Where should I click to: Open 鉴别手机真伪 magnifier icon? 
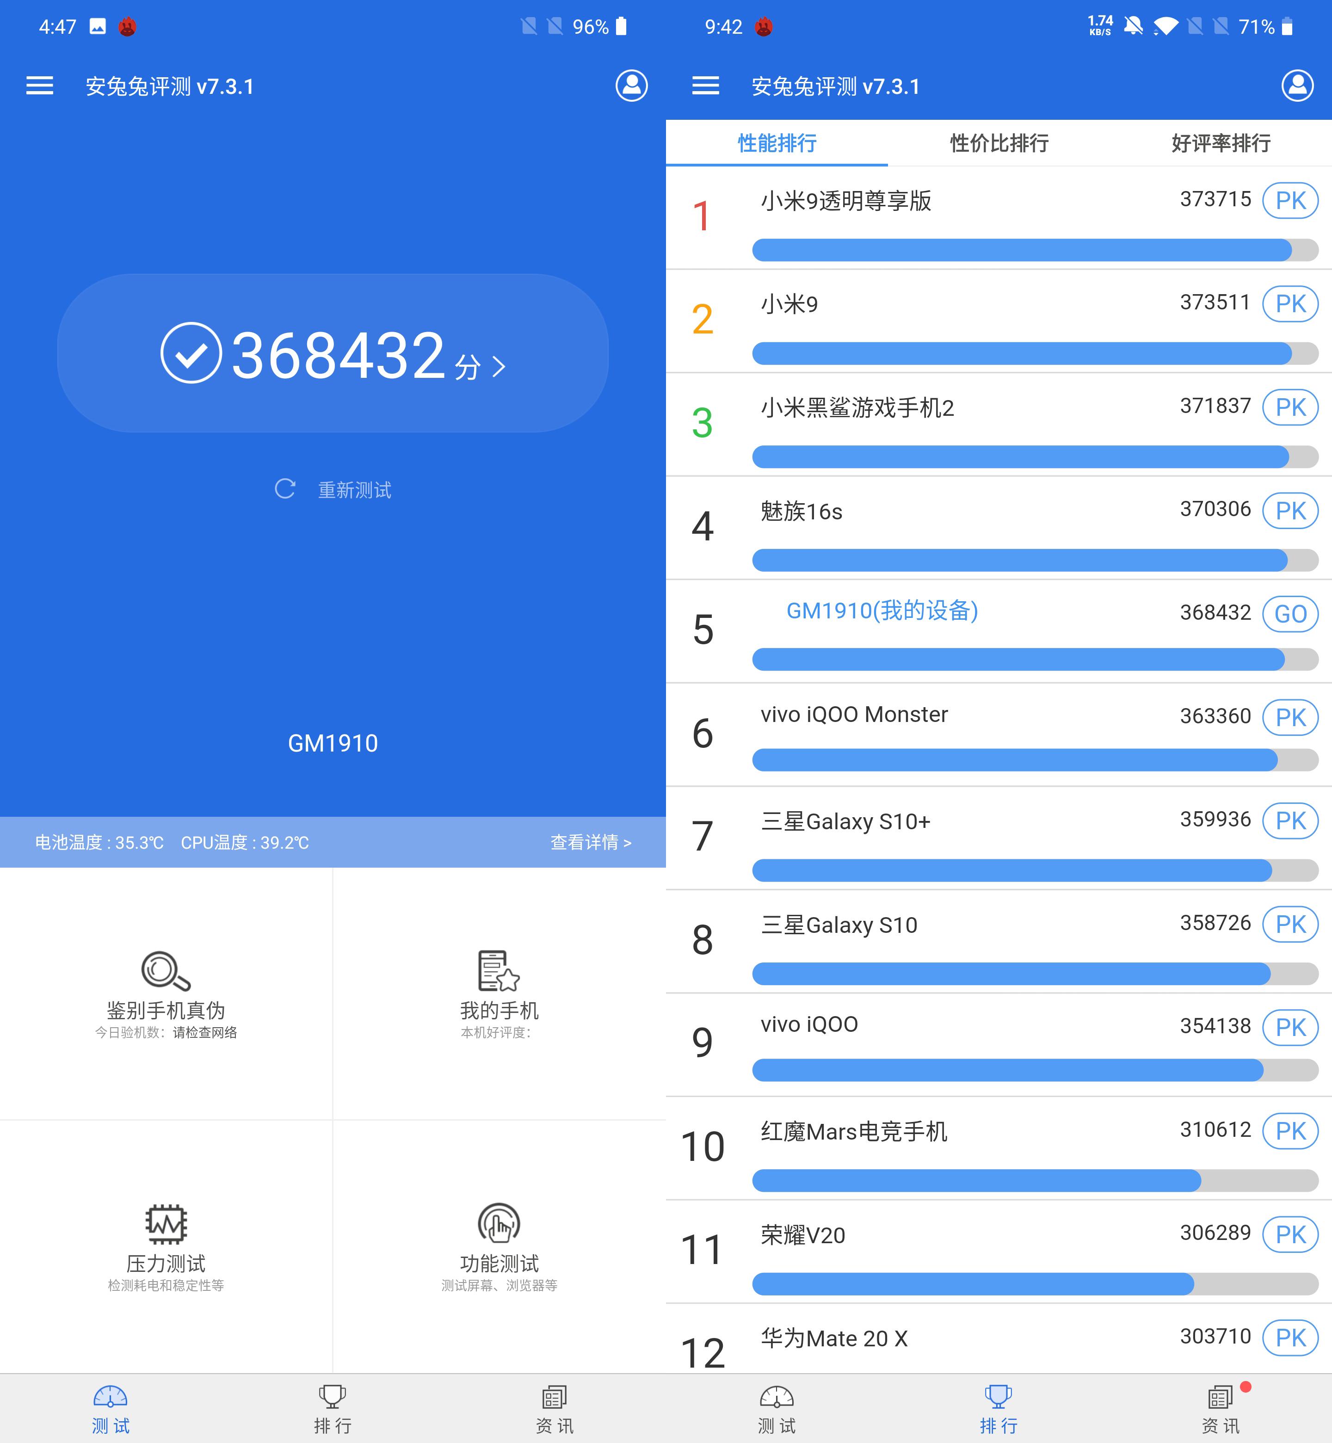click(166, 970)
